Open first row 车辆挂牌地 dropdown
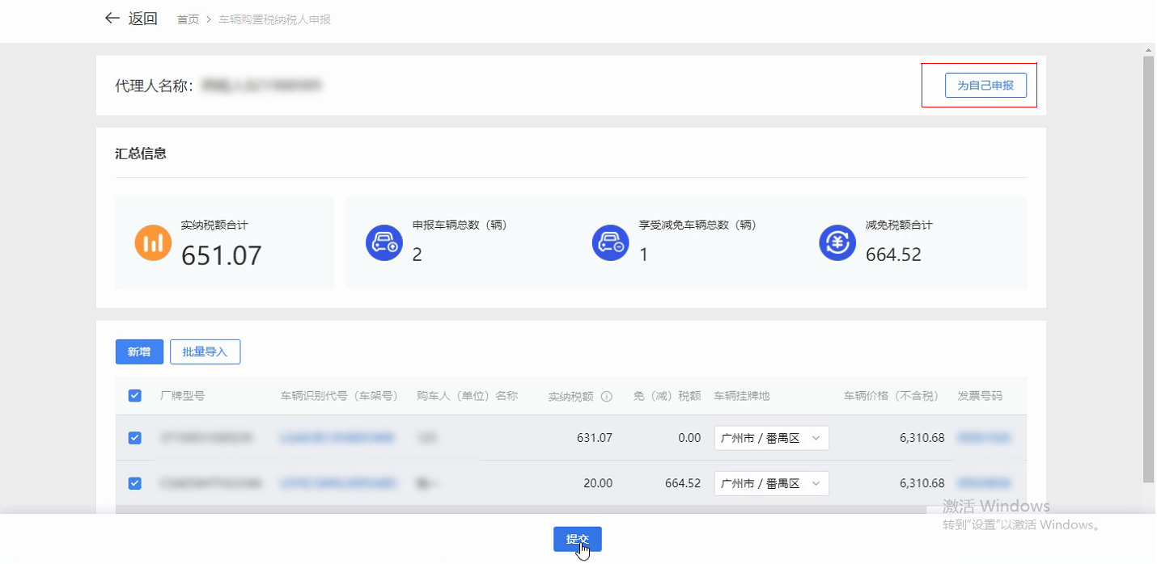The image size is (1157, 564). (771, 438)
